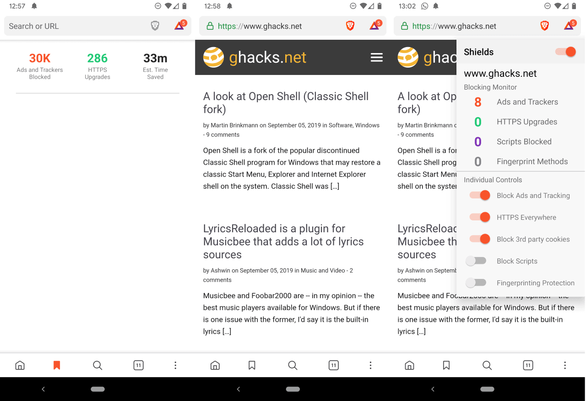Open ghacks hamburger menu in middle screenshot
The image size is (586, 401).
tap(377, 57)
